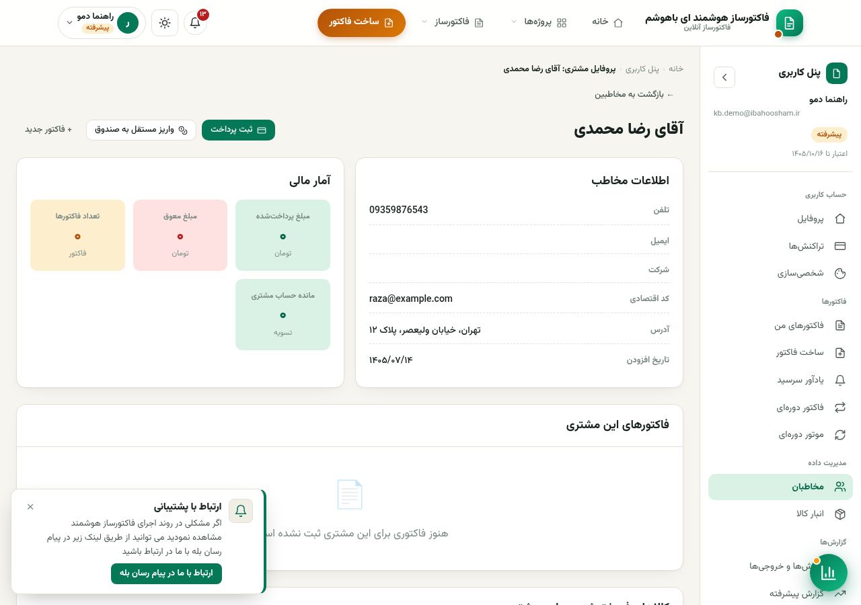Click the فاکتورهای من document icon
This screenshot has width=861, height=605.
coord(840,325)
